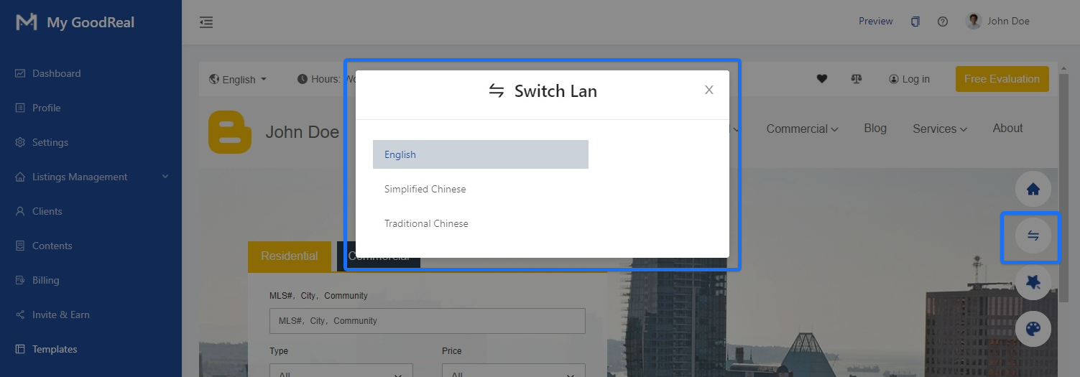Click the Free Evaluation button
Screen dimensions: 1080x377
1002,79
